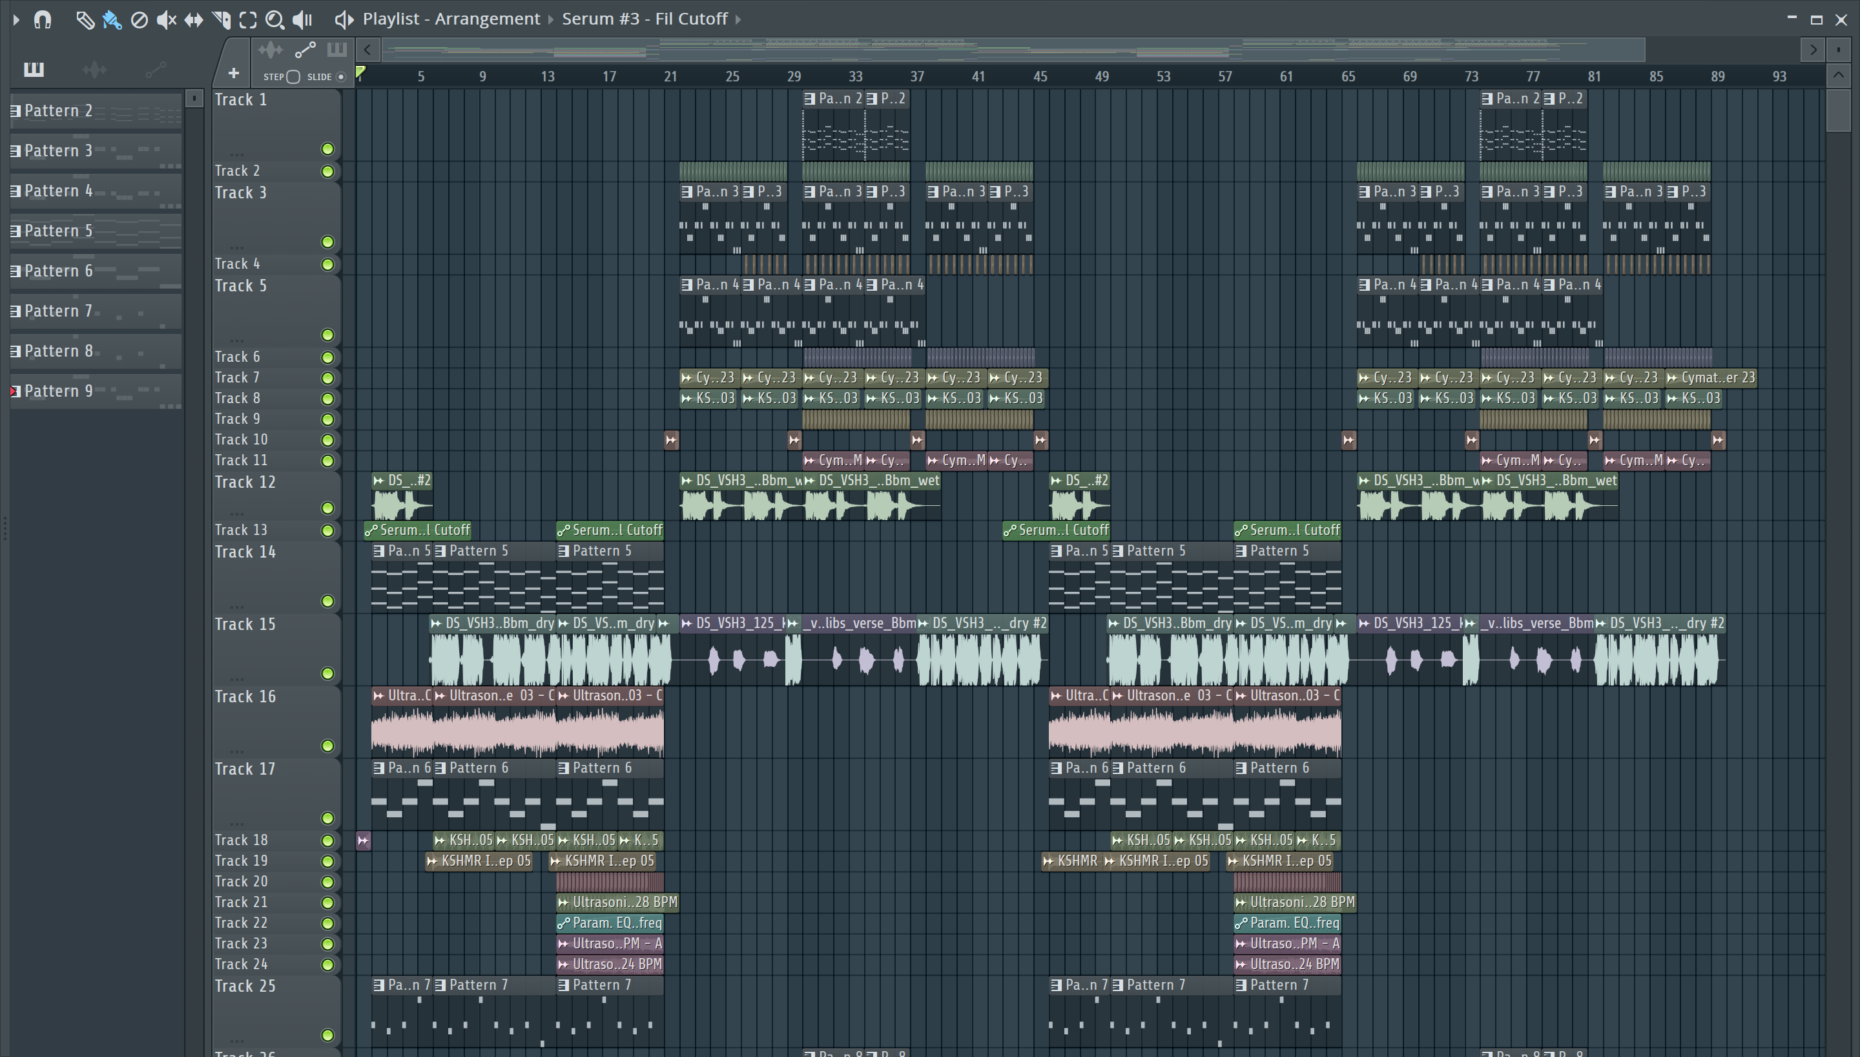Select Pattern 7 in picker

point(96,311)
